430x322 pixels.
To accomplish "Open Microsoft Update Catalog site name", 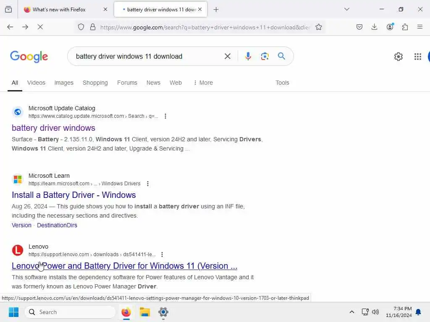I will [x=62, y=108].
